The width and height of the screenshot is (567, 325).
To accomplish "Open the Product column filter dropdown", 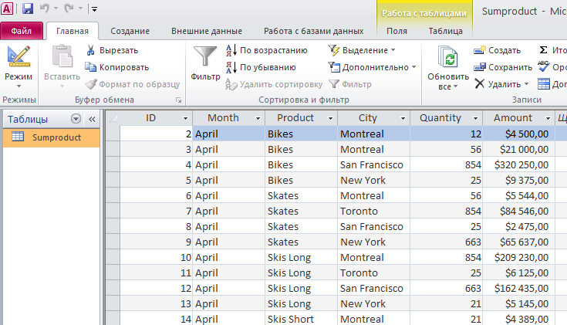I will click(329, 118).
